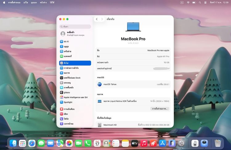This screenshot has height=150, width=231.
Task: Open Calendar showing 17 in the Dock
Action: coord(97,143)
